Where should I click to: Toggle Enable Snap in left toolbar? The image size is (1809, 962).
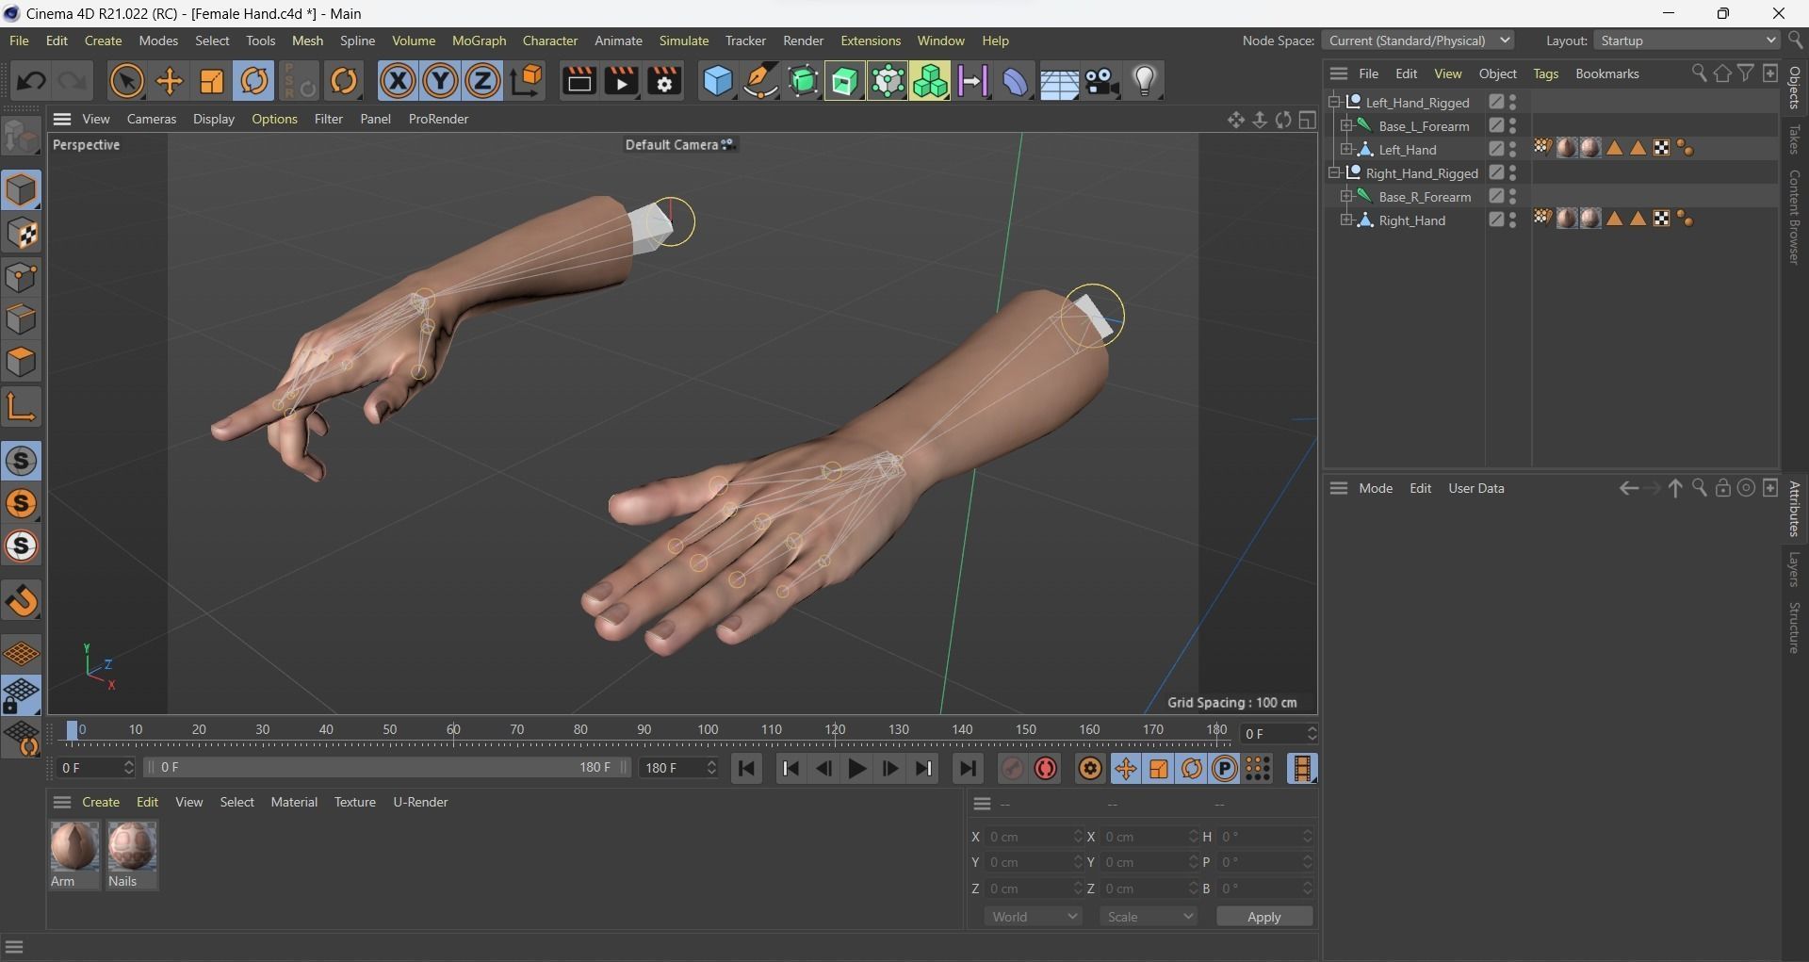coord(22,600)
